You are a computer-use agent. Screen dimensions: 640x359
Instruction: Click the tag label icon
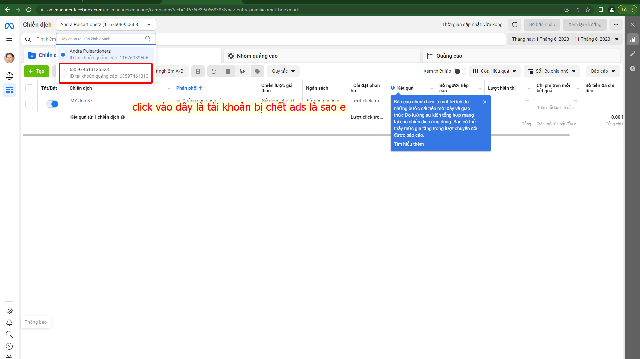257,71
